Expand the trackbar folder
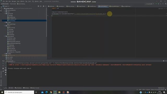Screen dimensions: 167x94 point(5,54)
